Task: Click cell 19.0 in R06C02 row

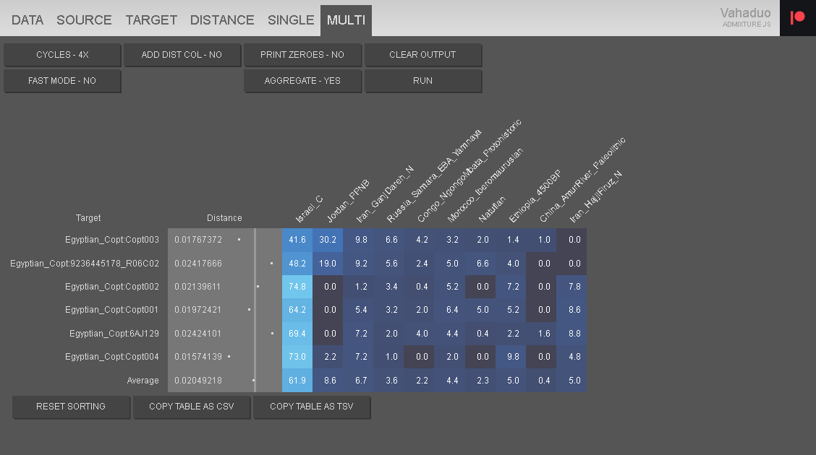Action: [x=327, y=264]
